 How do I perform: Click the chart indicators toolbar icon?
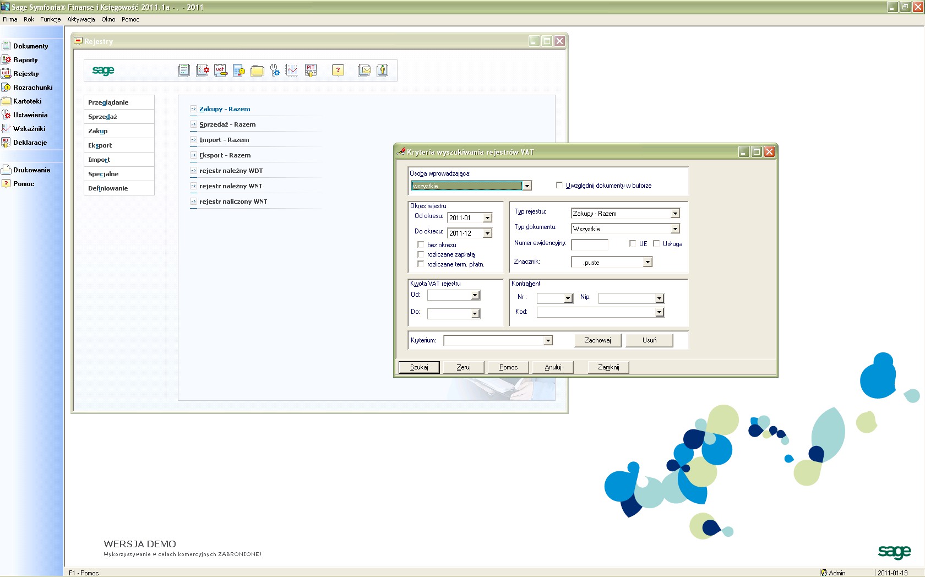pyautogui.click(x=292, y=70)
